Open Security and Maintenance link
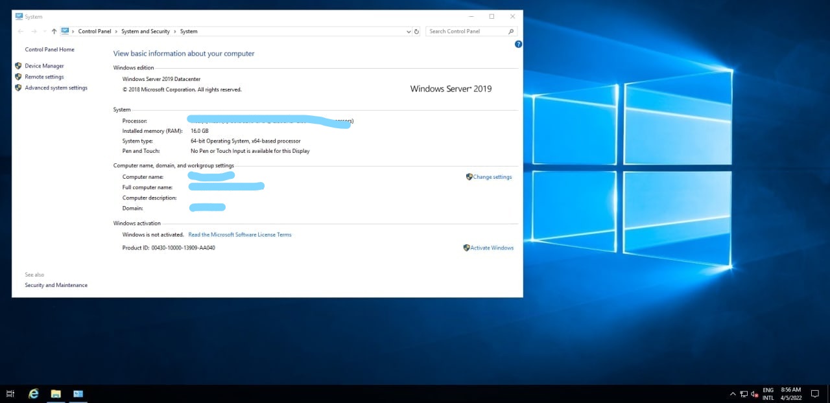 (56, 285)
